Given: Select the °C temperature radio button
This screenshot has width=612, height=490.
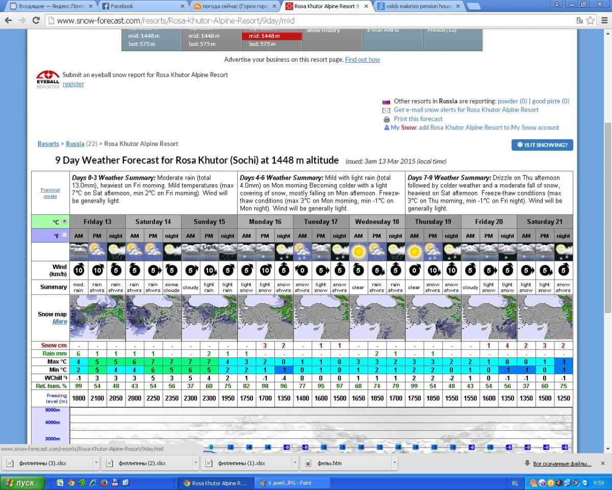Looking at the screenshot, I should (x=64, y=222).
